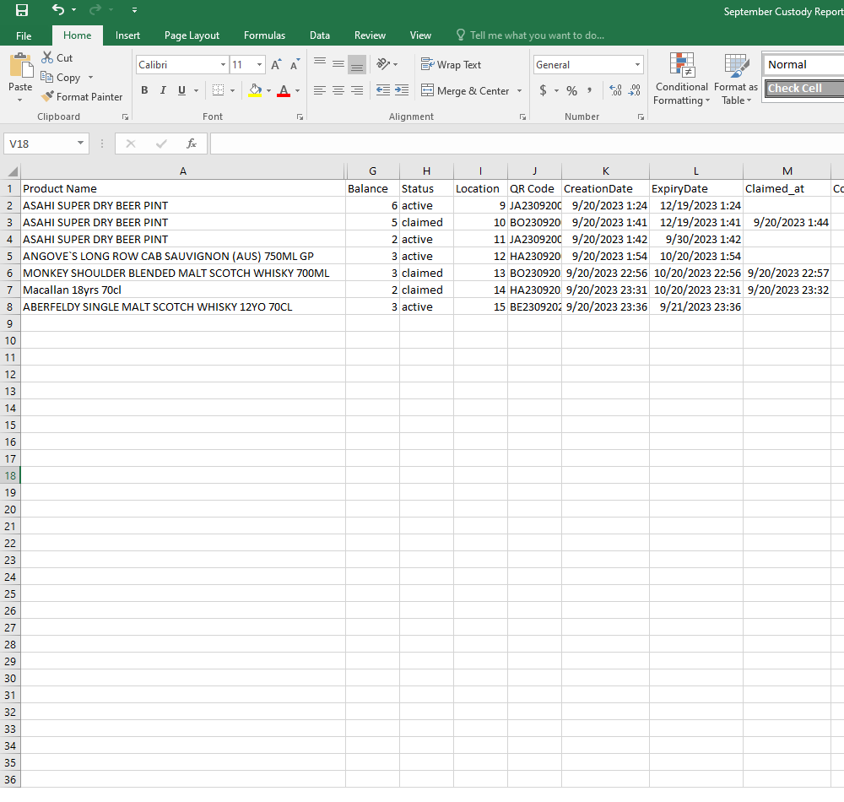The width and height of the screenshot is (844, 802).
Task: Expand the General number format dropdown
Action: (x=637, y=65)
